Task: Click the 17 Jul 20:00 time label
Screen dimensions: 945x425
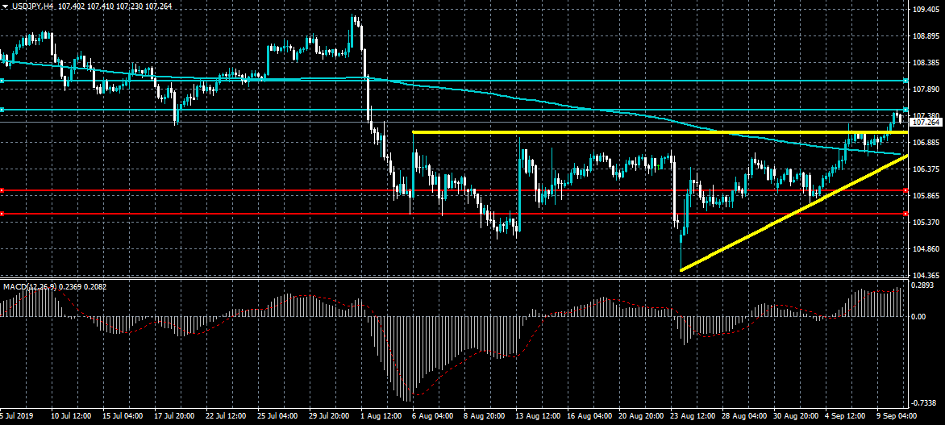Action: point(176,417)
